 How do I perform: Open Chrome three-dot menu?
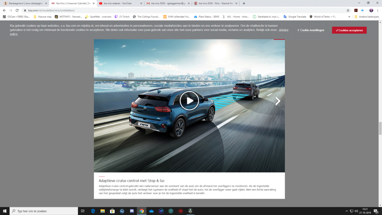point(377,10)
